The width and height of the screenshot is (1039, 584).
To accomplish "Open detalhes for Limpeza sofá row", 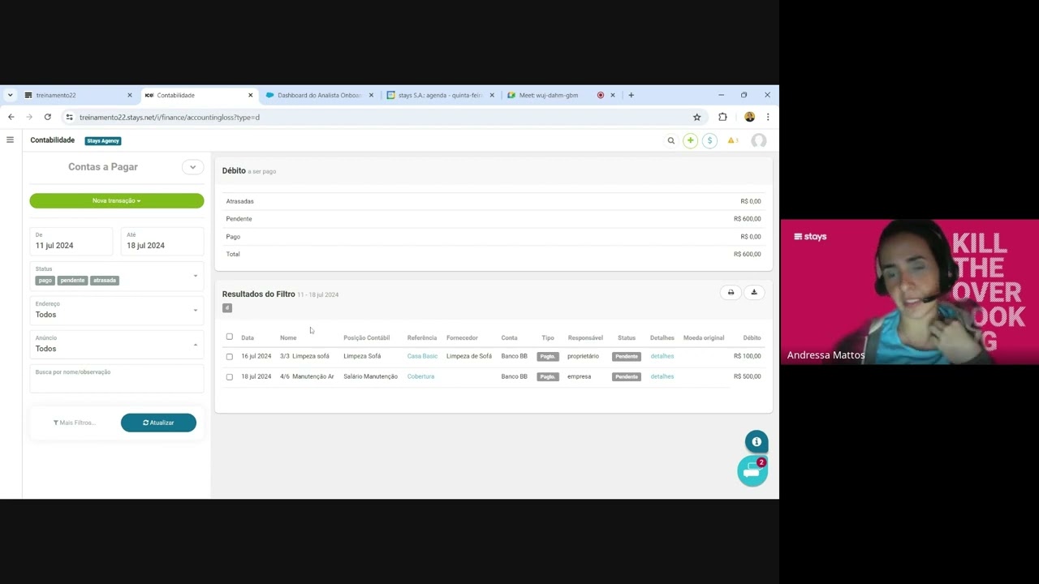I will (662, 356).
